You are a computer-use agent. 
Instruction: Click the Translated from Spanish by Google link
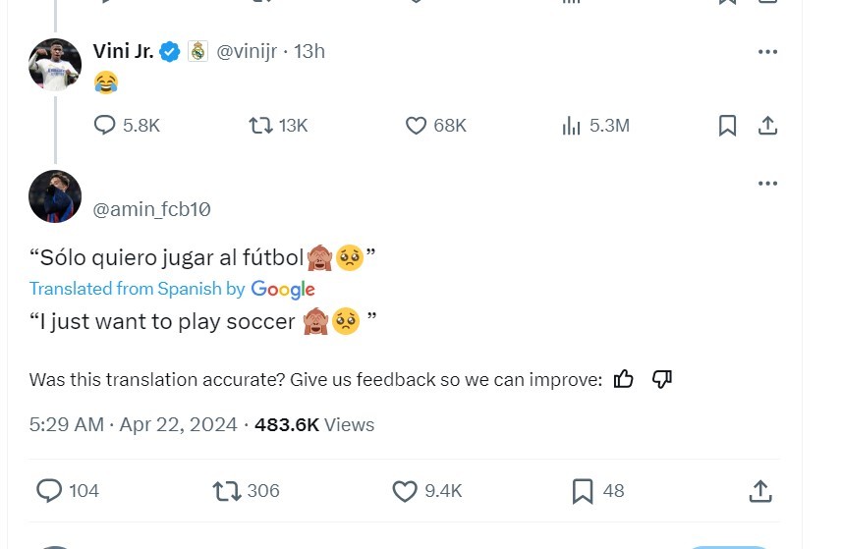[x=172, y=289]
